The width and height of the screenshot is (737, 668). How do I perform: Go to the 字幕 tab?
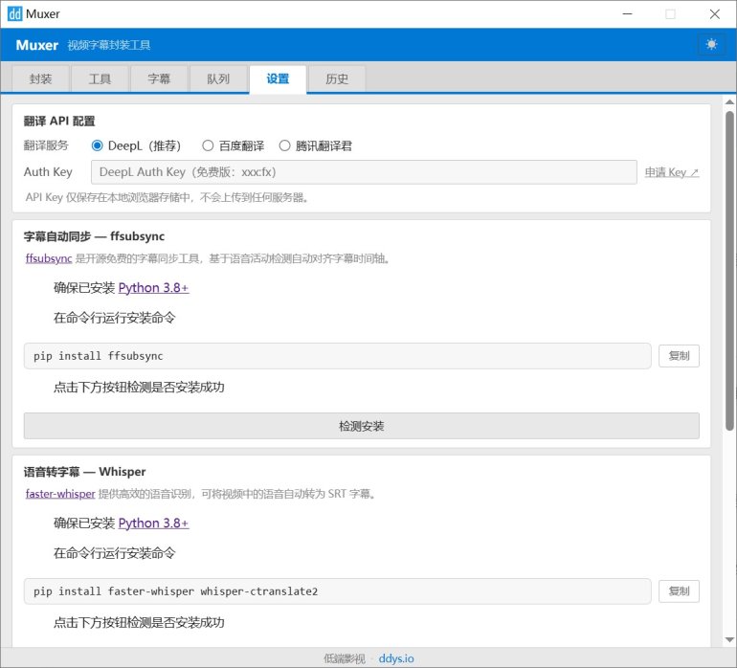(159, 79)
